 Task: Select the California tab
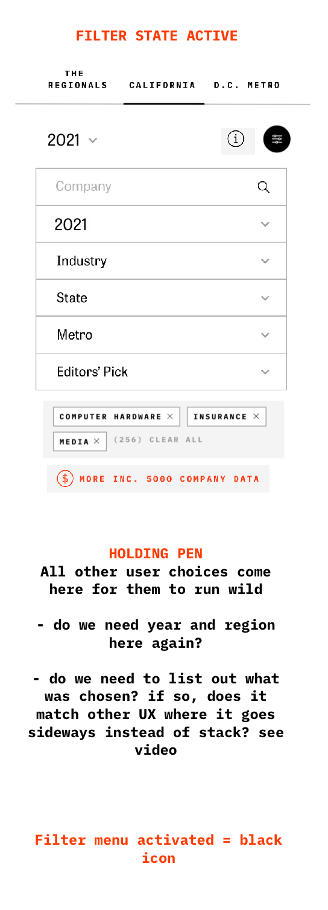point(162,85)
